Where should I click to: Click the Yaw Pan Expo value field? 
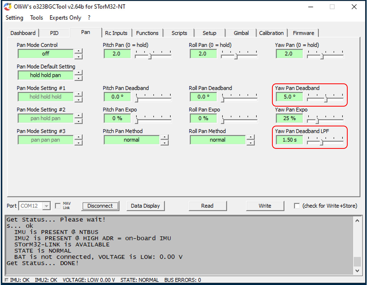tap(289, 118)
